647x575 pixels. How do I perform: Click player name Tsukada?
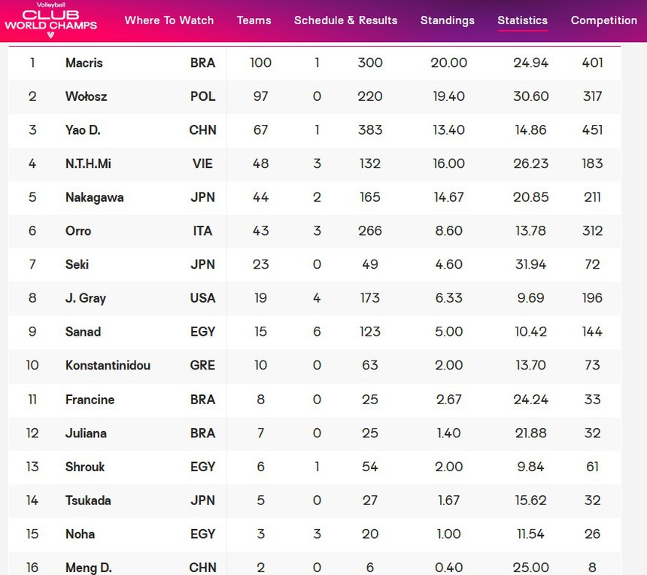(x=87, y=500)
